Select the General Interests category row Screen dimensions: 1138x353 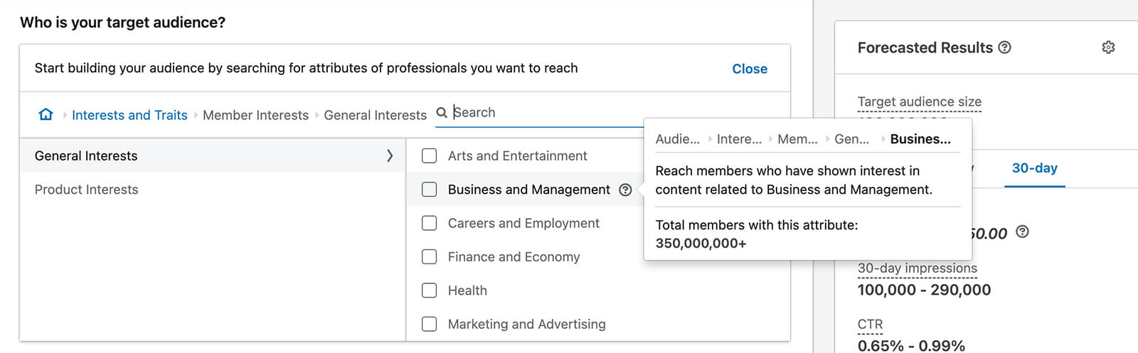click(x=213, y=156)
